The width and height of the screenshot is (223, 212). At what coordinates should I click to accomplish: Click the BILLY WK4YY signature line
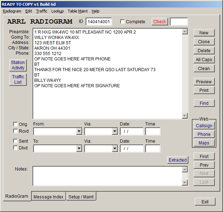(47, 80)
